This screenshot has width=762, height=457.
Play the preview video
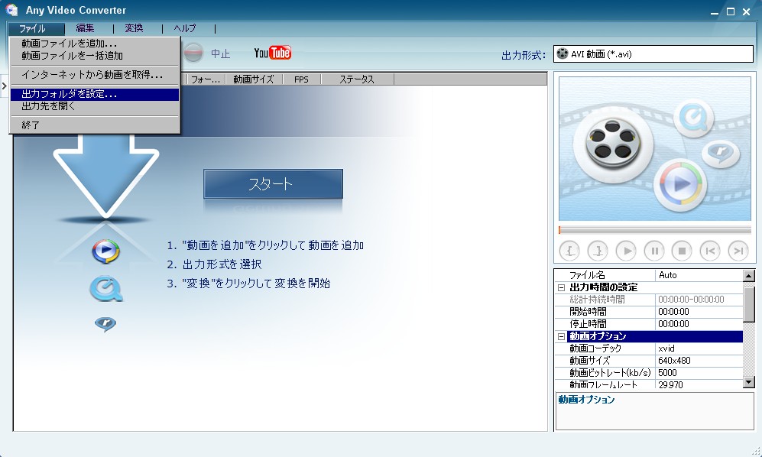pyautogui.click(x=626, y=251)
